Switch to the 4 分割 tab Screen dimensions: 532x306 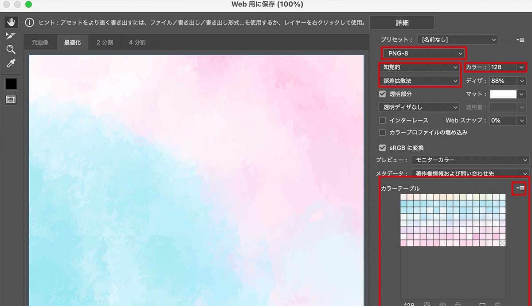click(x=137, y=43)
